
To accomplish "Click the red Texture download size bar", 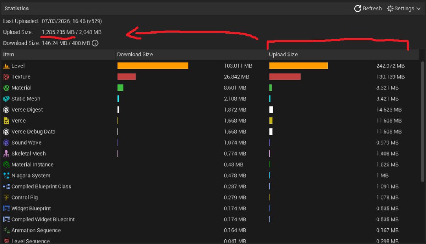I will coord(127,77).
